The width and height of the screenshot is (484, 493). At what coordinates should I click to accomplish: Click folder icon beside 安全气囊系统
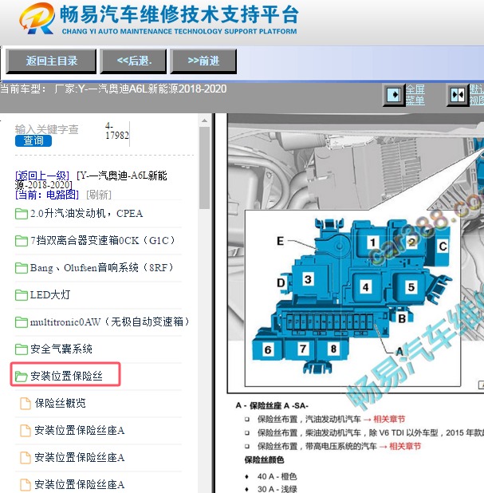point(22,349)
